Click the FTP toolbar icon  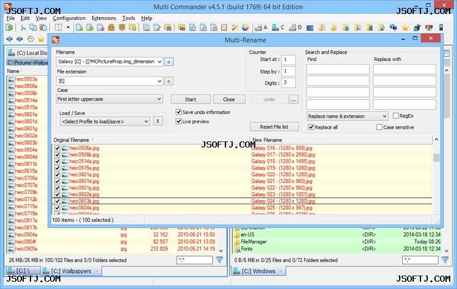(x=429, y=27)
